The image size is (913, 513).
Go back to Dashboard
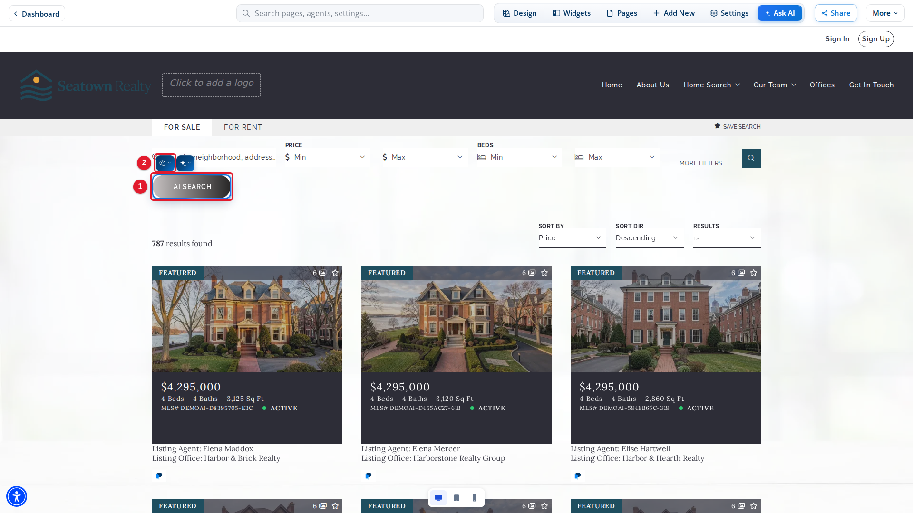click(37, 14)
